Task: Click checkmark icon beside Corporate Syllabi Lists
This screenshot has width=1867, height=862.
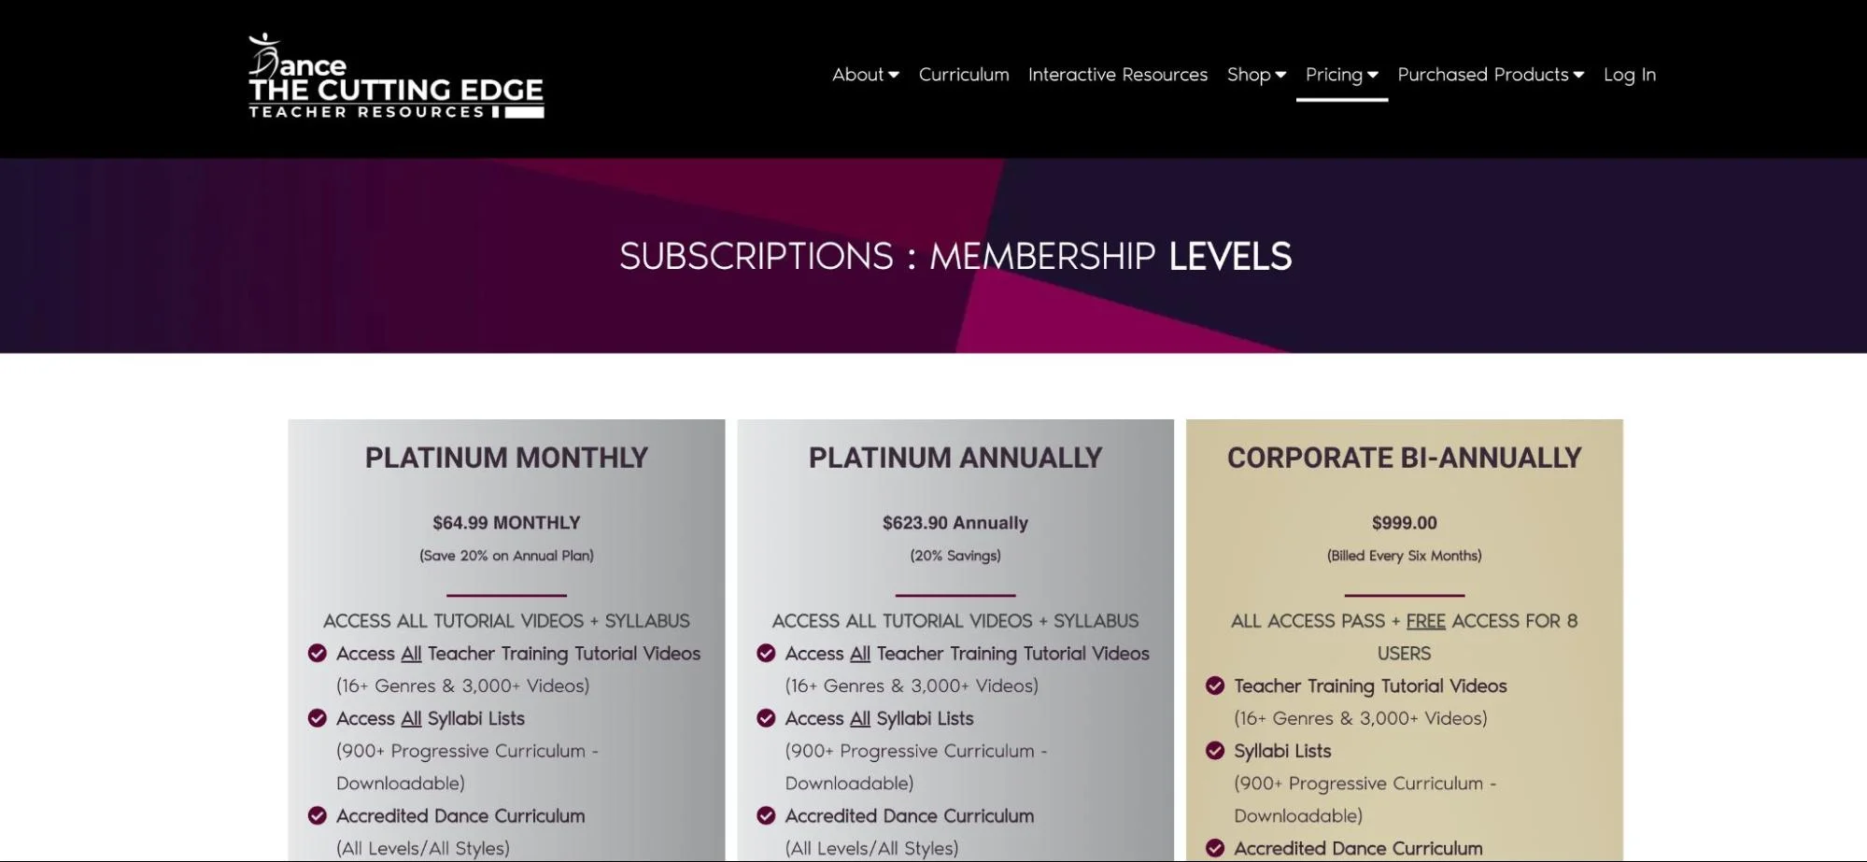Action: click(x=1215, y=751)
